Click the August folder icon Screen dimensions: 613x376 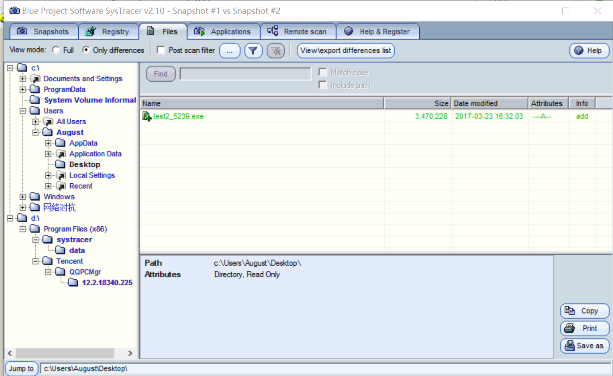48,132
